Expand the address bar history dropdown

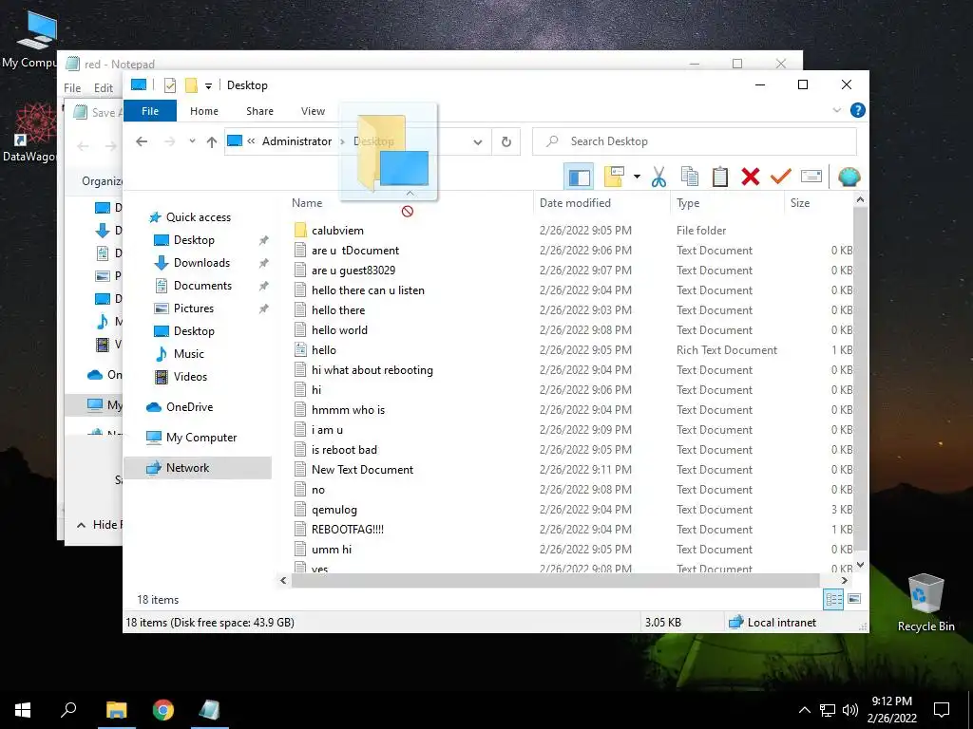click(478, 142)
